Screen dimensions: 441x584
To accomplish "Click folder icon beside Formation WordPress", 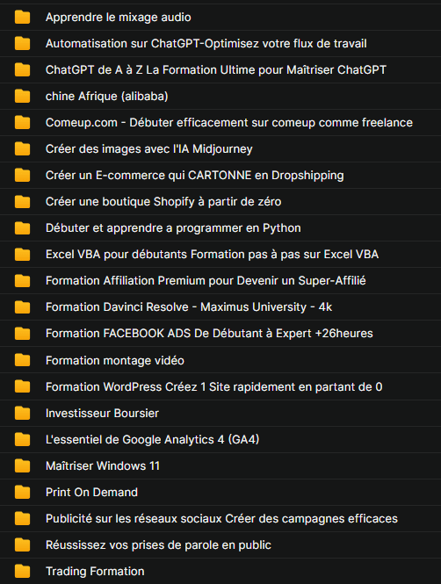I will tap(22, 386).
